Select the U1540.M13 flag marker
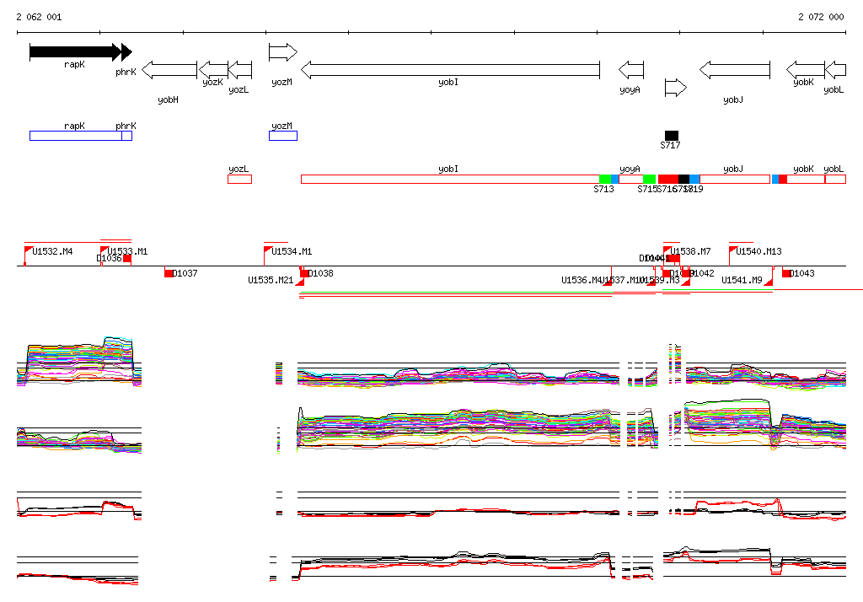Image resolution: width=863 pixels, height=602 pixels. coord(733,250)
